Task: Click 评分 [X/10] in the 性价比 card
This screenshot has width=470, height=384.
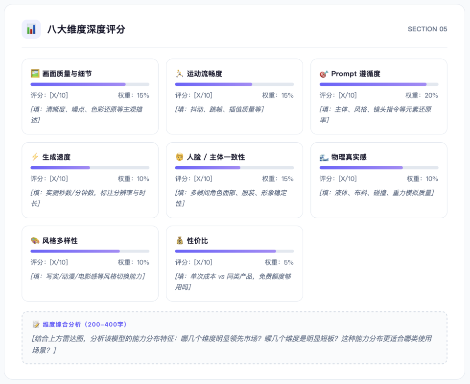Action: click(x=194, y=262)
